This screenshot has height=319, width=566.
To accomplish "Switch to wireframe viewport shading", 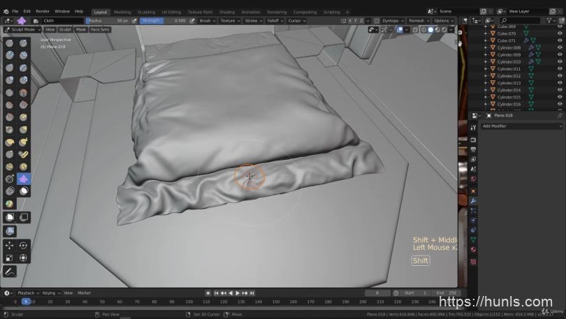I will click(x=423, y=30).
